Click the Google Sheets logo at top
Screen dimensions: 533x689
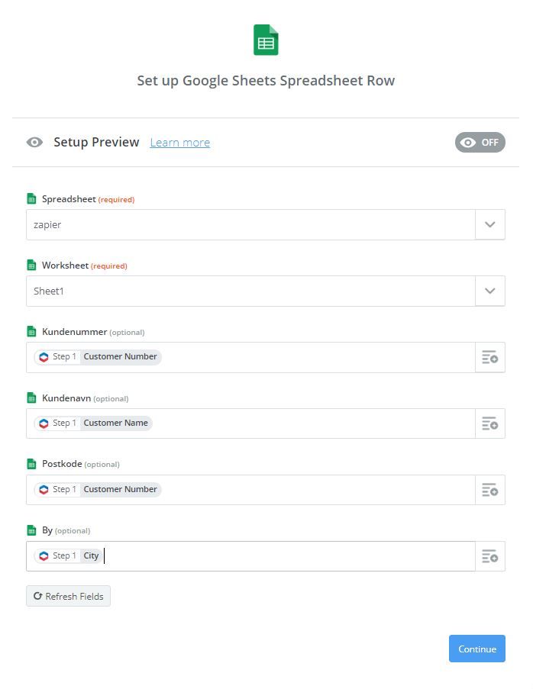tap(266, 40)
